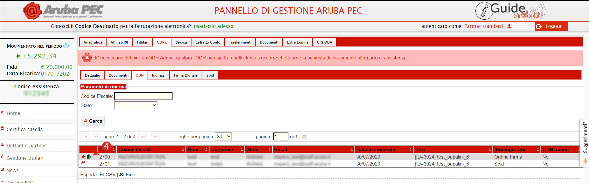The height and width of the screenshot is (183, 589).
Task: Open the Indirizzi sub-tab
Action: click(x=159, y=75)
